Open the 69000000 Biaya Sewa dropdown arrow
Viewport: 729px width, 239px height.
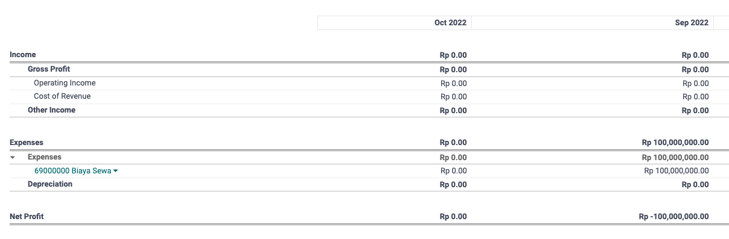(x=116, y=171)
